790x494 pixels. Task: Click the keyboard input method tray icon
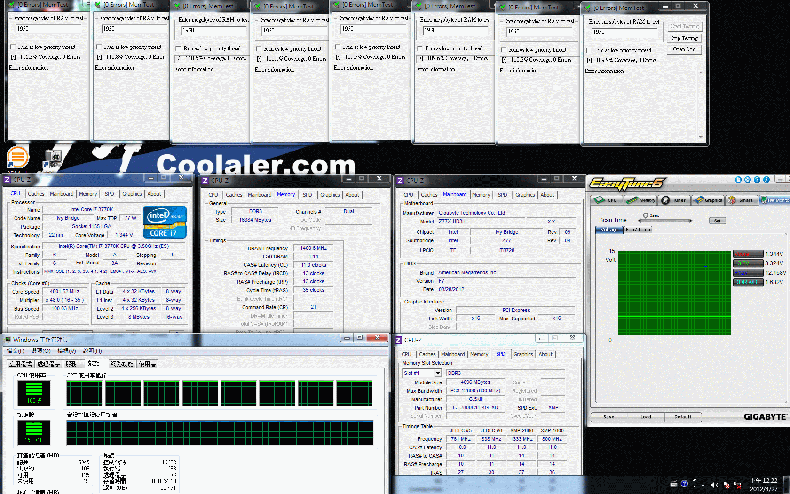tap(674, 484)
